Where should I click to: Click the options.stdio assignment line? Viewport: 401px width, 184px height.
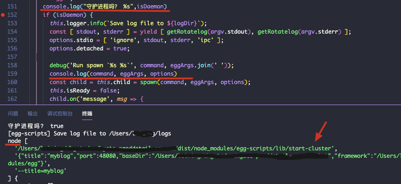pos(137,40)
